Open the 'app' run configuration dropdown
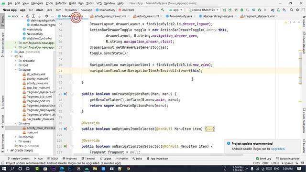The width and height of the screenshot is (306, 172). coord(175,10)
